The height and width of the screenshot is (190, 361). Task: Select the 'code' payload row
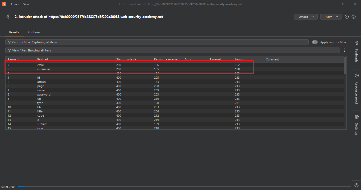(x=174, y=116)
